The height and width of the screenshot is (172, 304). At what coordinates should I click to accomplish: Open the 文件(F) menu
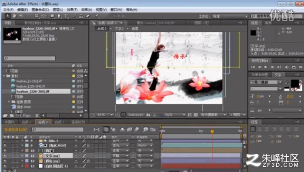[8, 10]
